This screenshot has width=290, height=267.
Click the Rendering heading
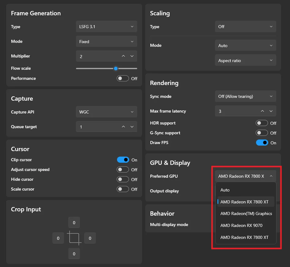click(164, 83)
